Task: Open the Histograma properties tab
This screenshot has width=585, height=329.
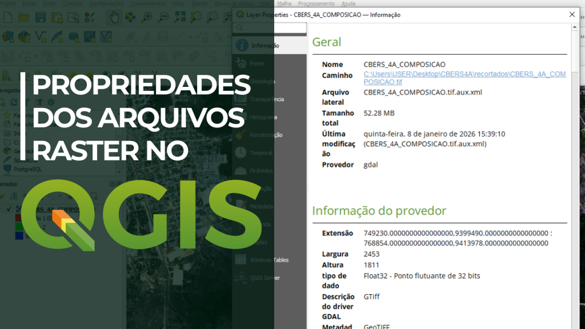Action: 263,117
